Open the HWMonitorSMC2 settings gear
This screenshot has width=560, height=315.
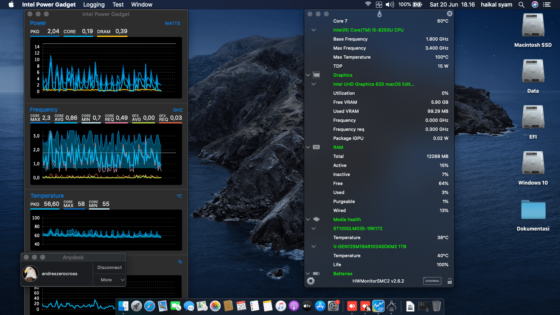click(x=311, y=281)
